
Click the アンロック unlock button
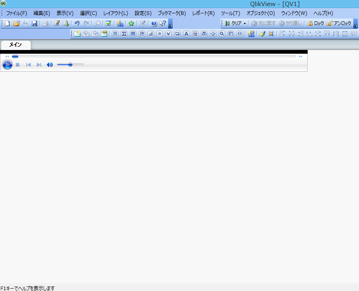(339, 23)
